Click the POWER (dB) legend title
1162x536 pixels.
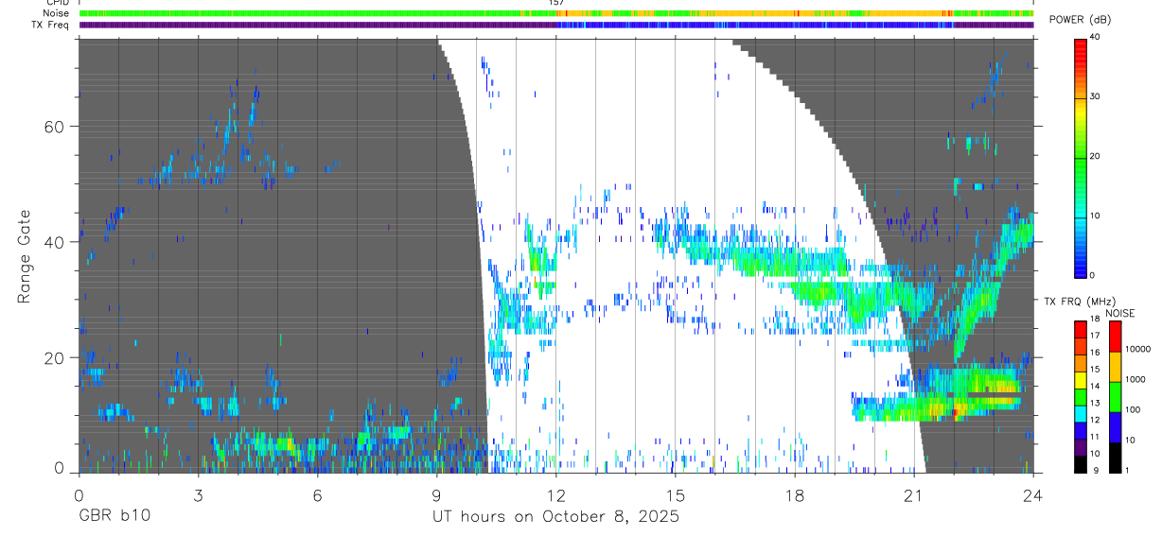click(1080, 20)
